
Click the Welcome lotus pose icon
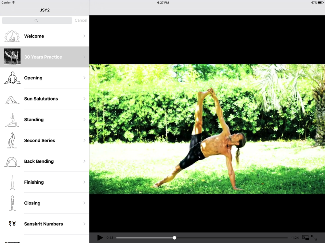click(x=12, y=36)
